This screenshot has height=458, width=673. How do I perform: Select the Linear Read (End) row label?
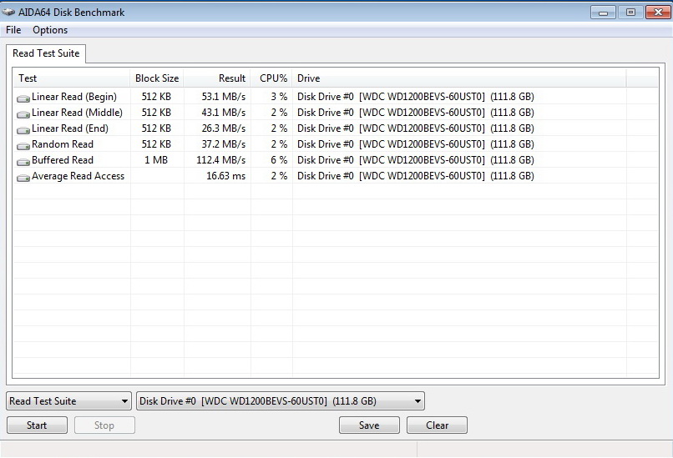[x=70, y=128]
